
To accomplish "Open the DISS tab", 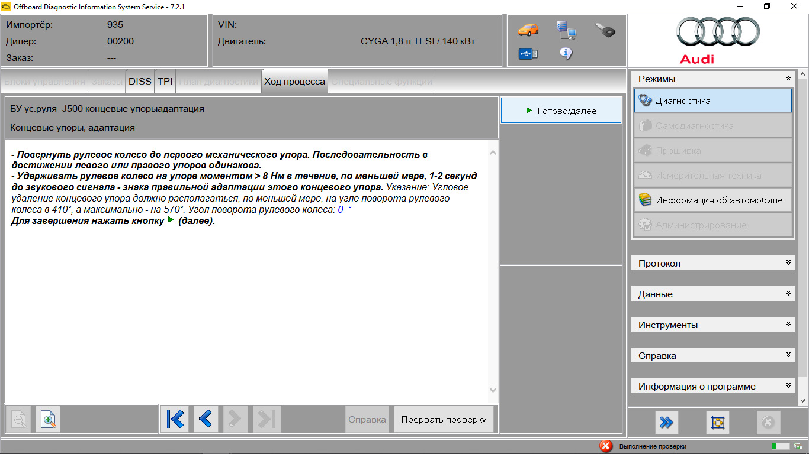I will click(140, 82).
